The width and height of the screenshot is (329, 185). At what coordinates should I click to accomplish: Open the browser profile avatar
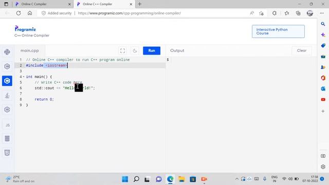point(310,13)
